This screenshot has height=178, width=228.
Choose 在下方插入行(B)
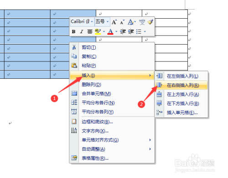[183, 103]
